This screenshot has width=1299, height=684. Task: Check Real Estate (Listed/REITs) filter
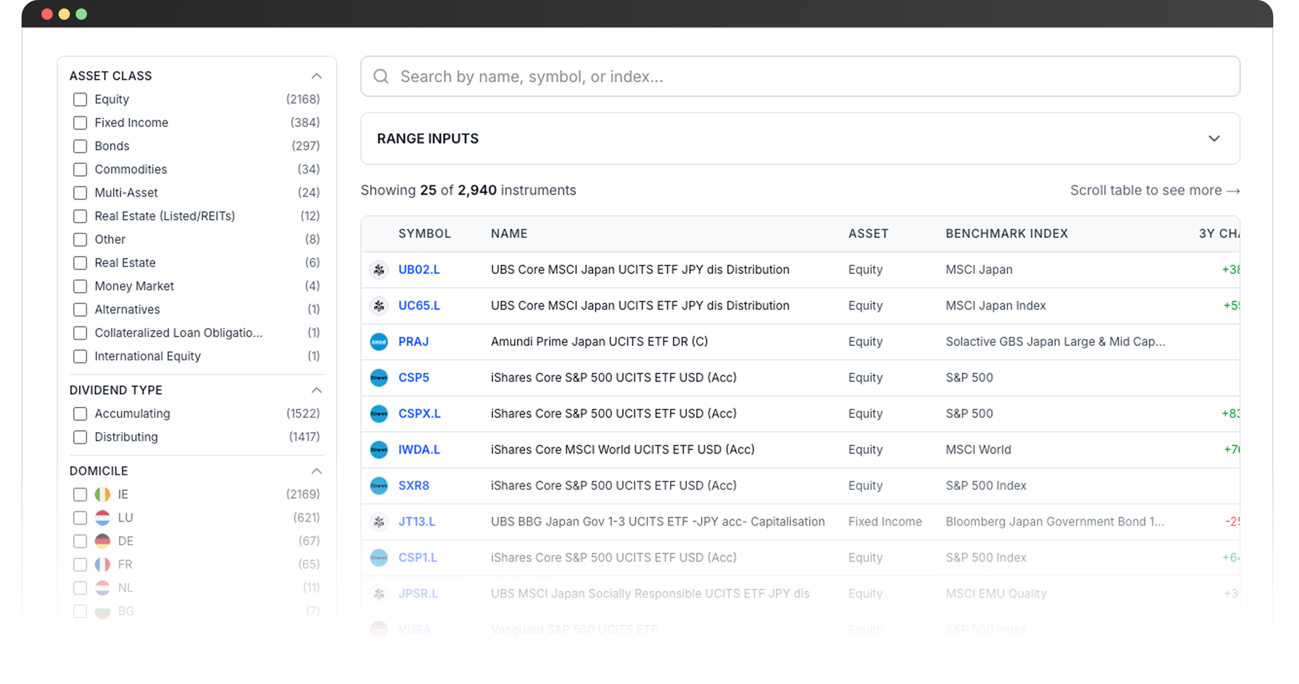[x=80, y=216]
